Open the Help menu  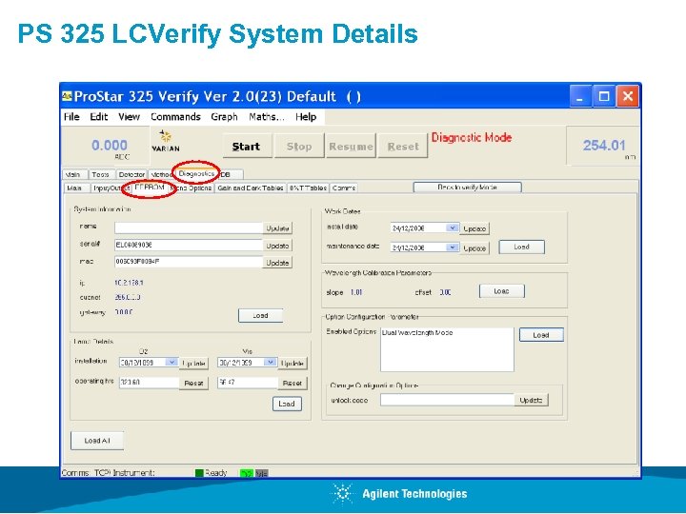click(x=306, y=117)
